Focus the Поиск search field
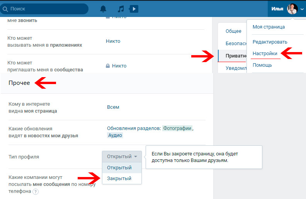306x199 pixels. click(44, 9)
